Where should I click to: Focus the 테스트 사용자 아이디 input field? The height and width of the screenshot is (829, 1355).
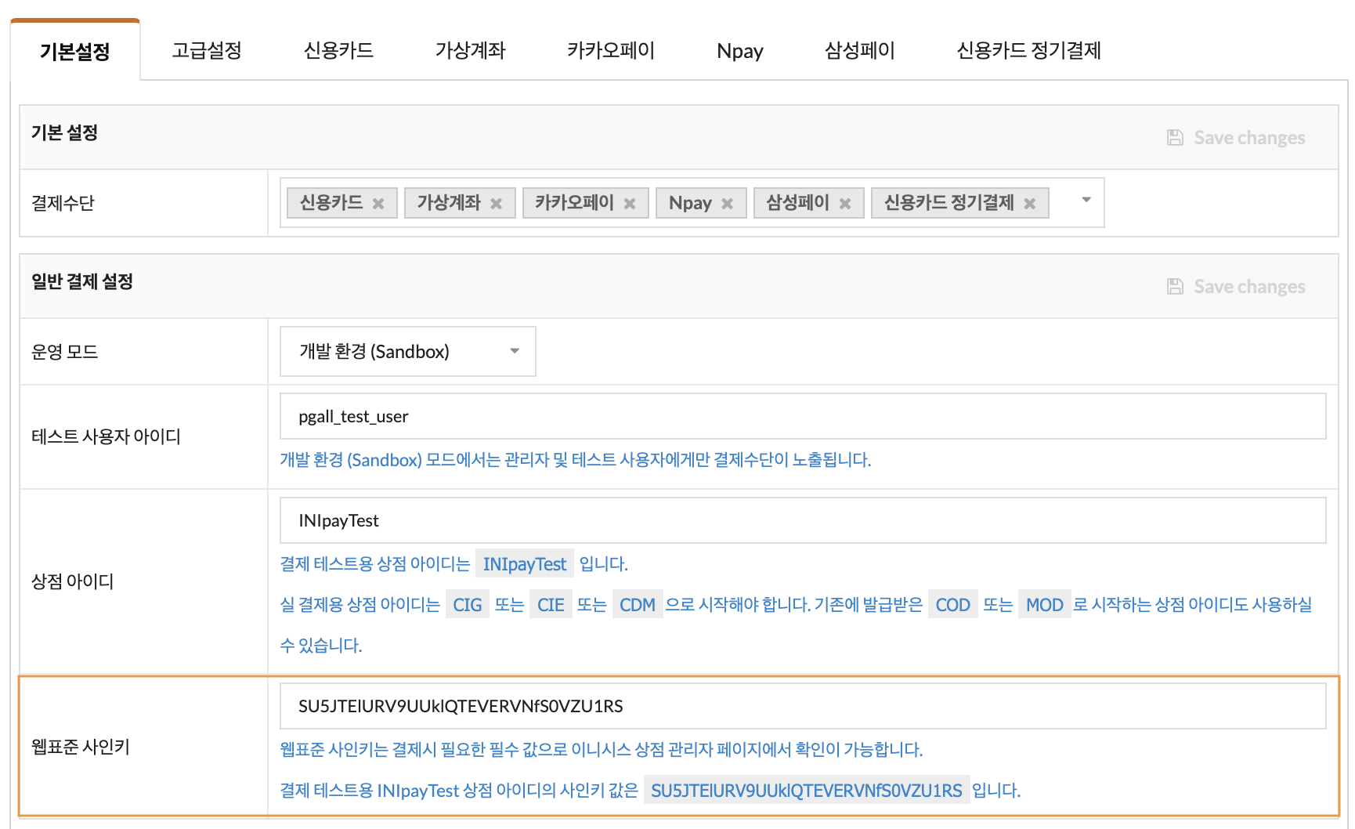pyautogui.click(x=803, y=416)
